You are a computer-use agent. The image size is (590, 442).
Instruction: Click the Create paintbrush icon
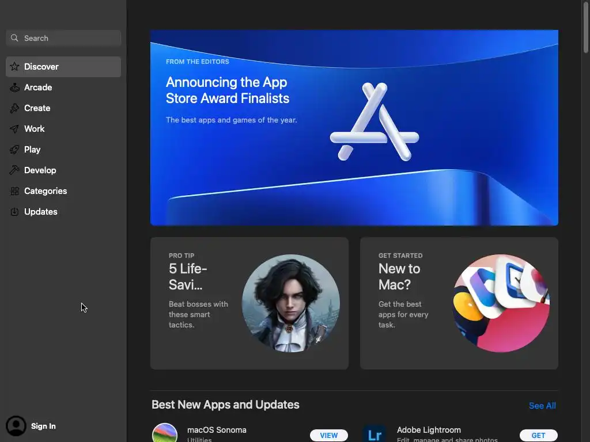(14, 108)
